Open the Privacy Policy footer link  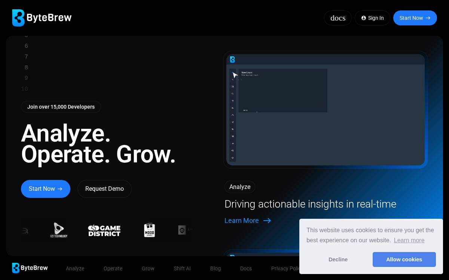pyautogui.click(x=285, y=268)
